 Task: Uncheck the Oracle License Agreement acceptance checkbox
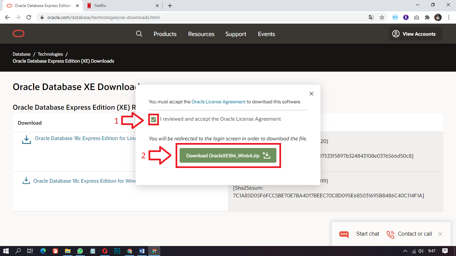click(x=153, y=119)
